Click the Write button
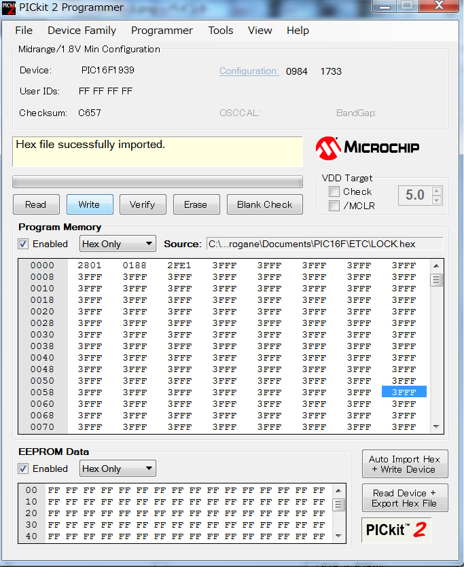 coord(89,204)
